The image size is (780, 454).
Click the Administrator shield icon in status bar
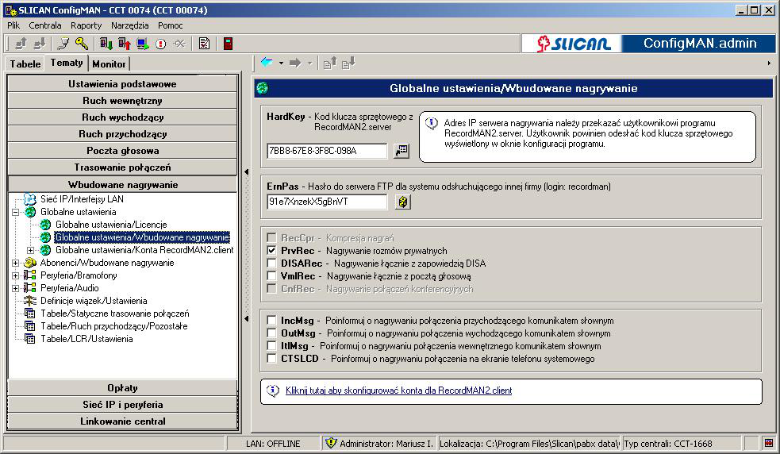(331, 443)
